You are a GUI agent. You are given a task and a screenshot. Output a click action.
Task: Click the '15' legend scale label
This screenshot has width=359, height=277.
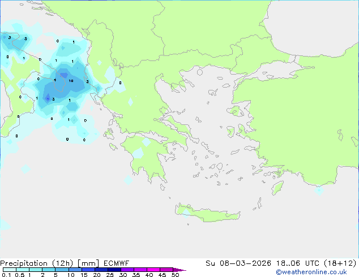click(84, 275)
